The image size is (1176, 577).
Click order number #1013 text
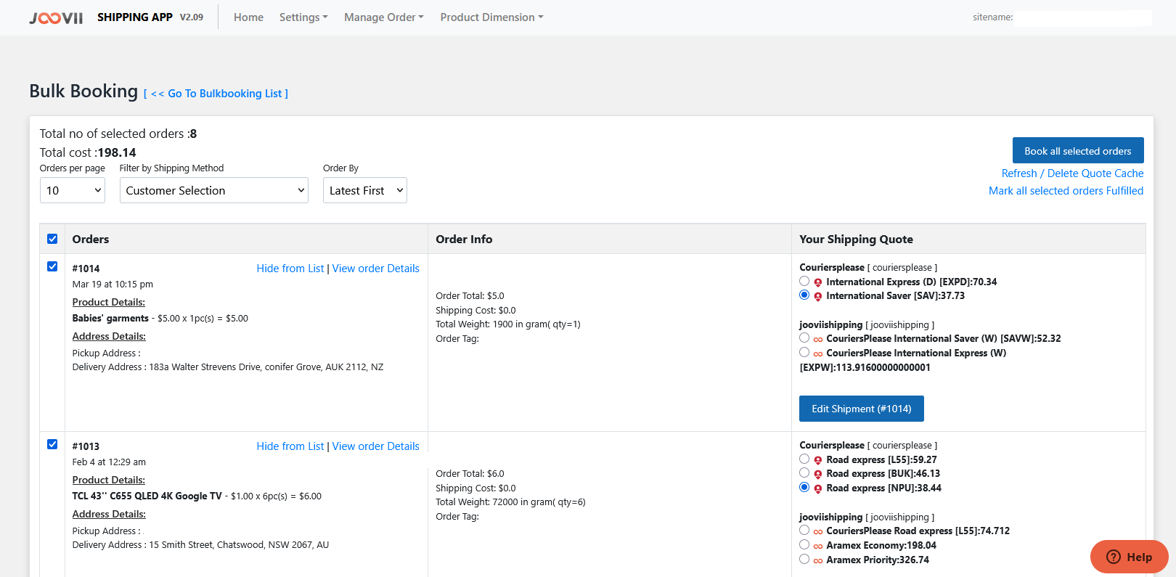(86, 446)
